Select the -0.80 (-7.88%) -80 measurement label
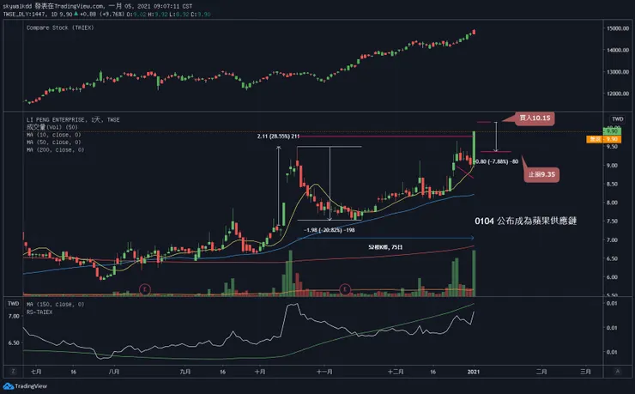Image resolution: width=635 pixels, height=394 pixels. coord(496,161)
